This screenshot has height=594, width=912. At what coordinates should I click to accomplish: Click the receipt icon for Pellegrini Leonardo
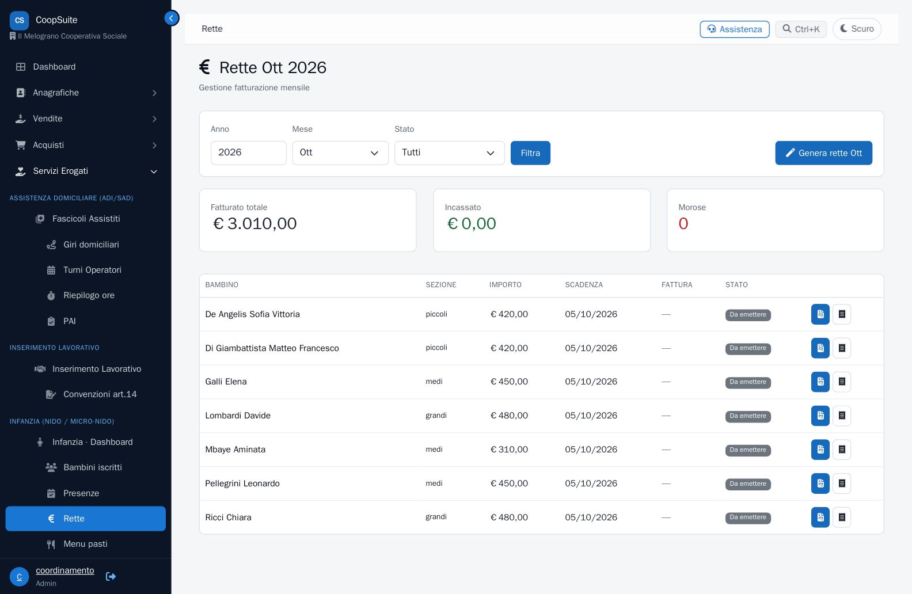(841, 483)
